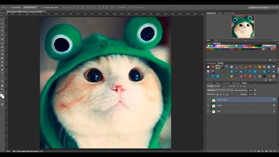
Task: Toggle the layer filtering switch
Action: [x=256, y=86]
